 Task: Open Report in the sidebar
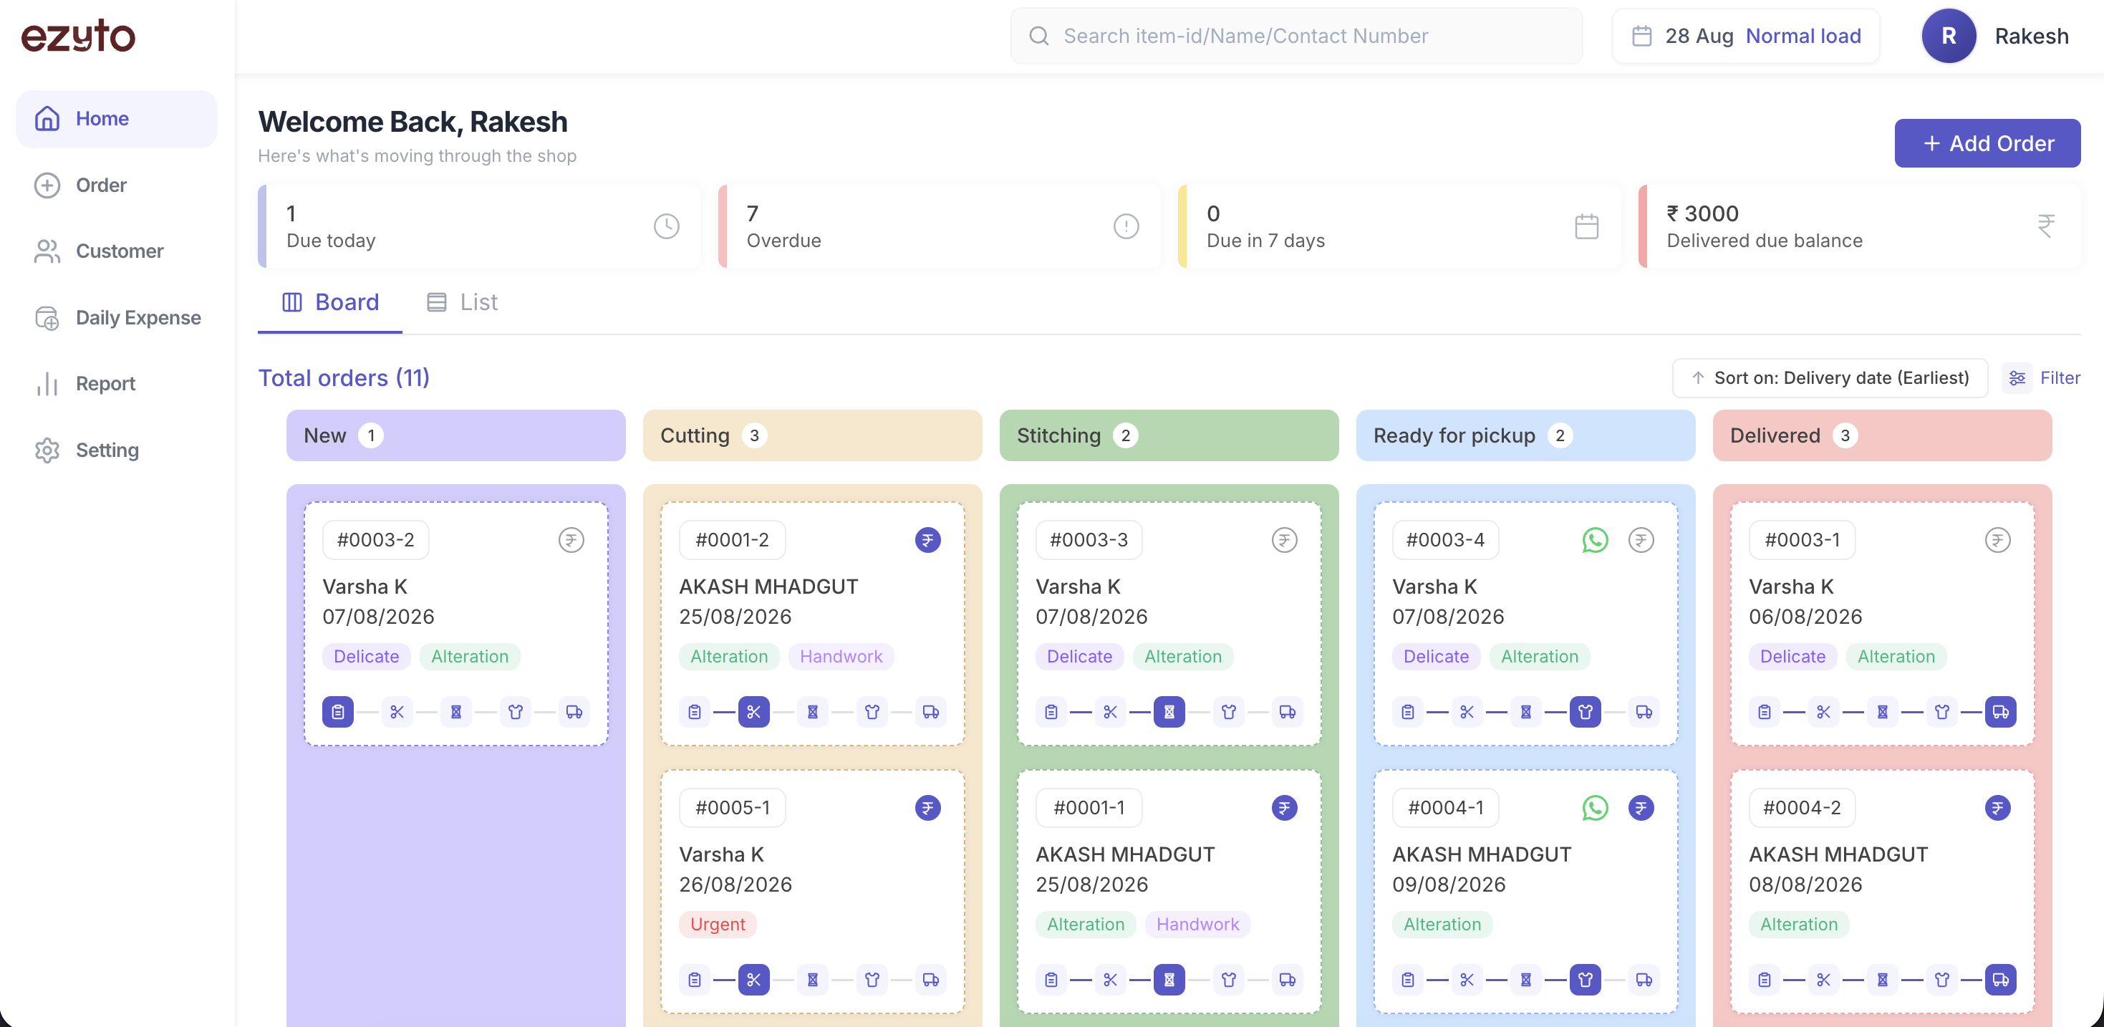click(x=117, y=384)
